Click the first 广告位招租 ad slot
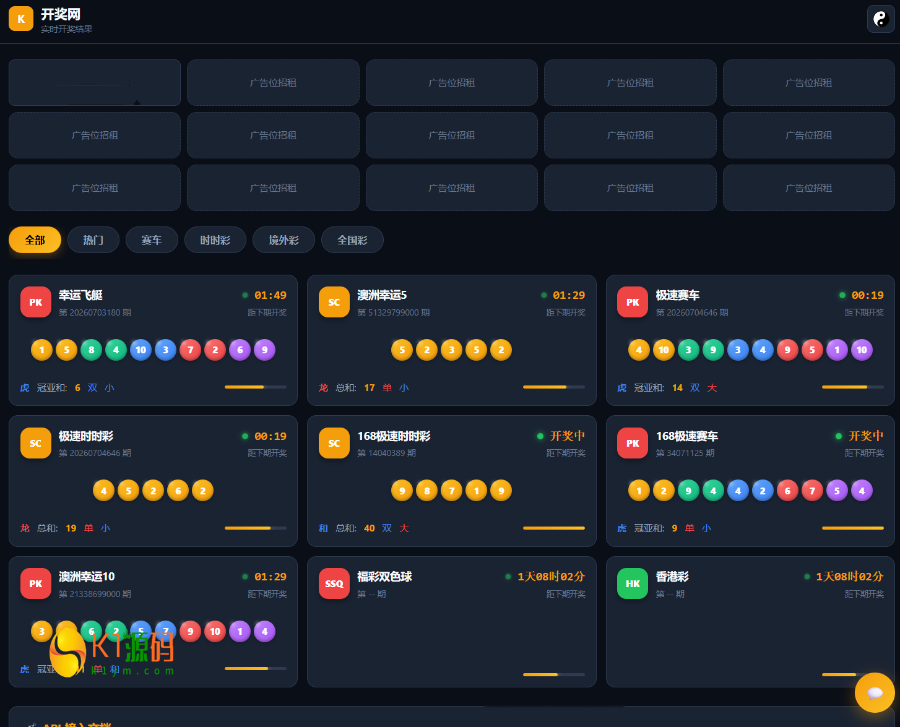The width and height of the screenshot is (900, 727). (x=273, y=82)
